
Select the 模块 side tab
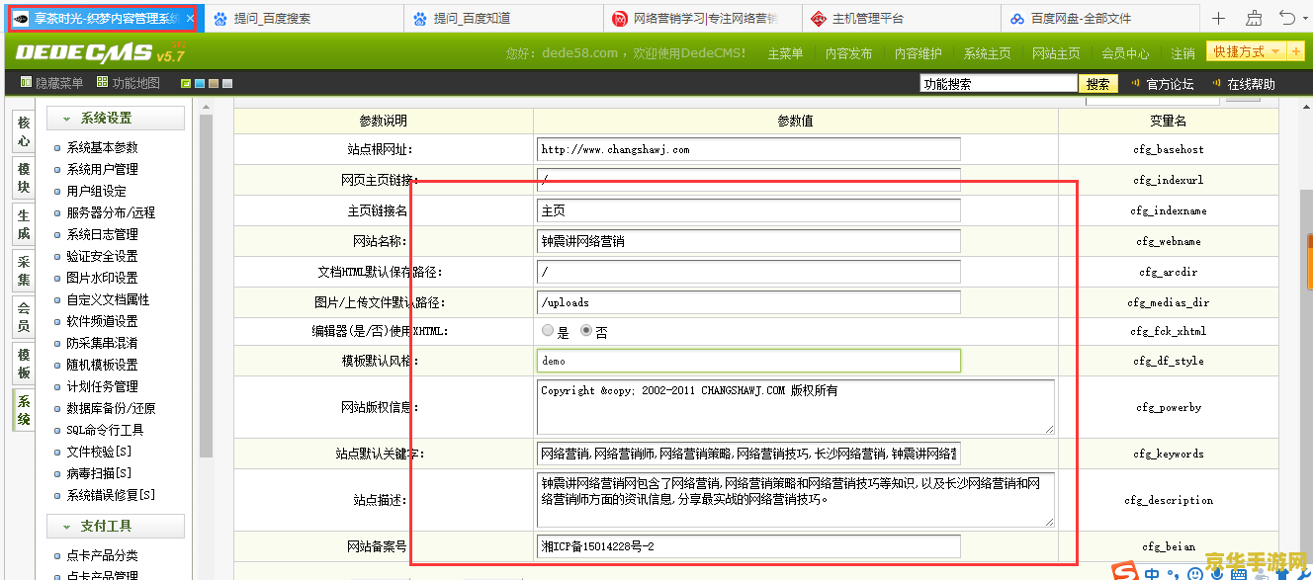pyautogui.click(x=24, y=179)
